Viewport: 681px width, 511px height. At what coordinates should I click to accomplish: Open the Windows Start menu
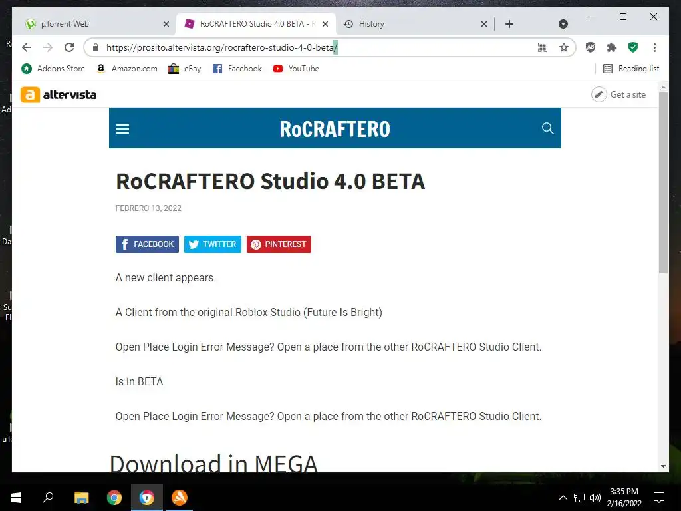(16, 498)
